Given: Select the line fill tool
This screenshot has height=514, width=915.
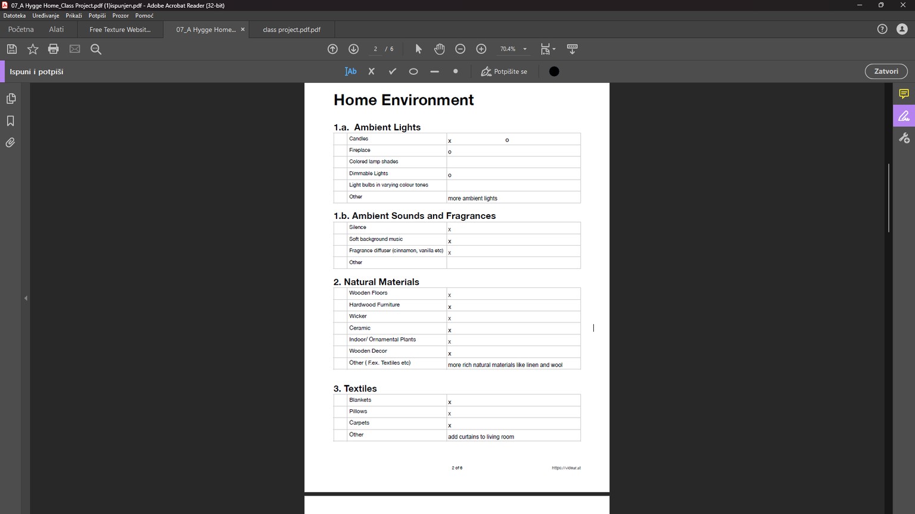Looking at the screenshot, I should click(x=434, y=71).
